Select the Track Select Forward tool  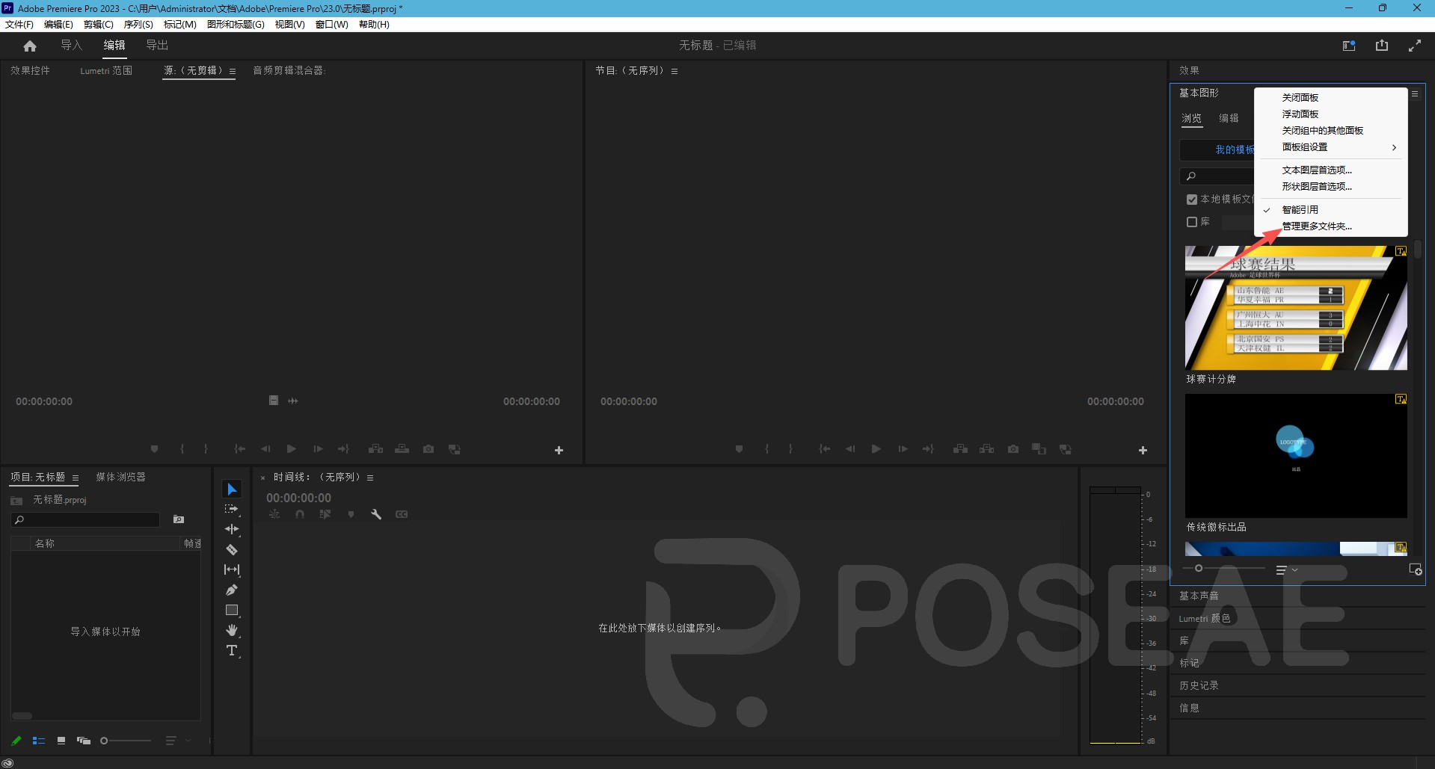pos(232,509)
